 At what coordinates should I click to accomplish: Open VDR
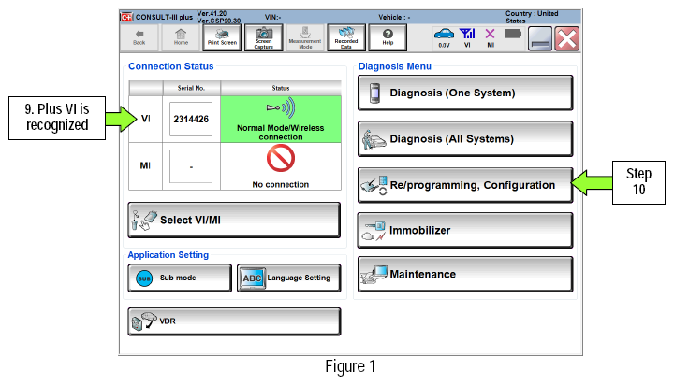234,321
